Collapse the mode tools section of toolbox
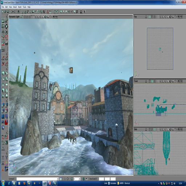Image resolution: width=186 pixels, height=186 pixels. [x=7, y=16]
